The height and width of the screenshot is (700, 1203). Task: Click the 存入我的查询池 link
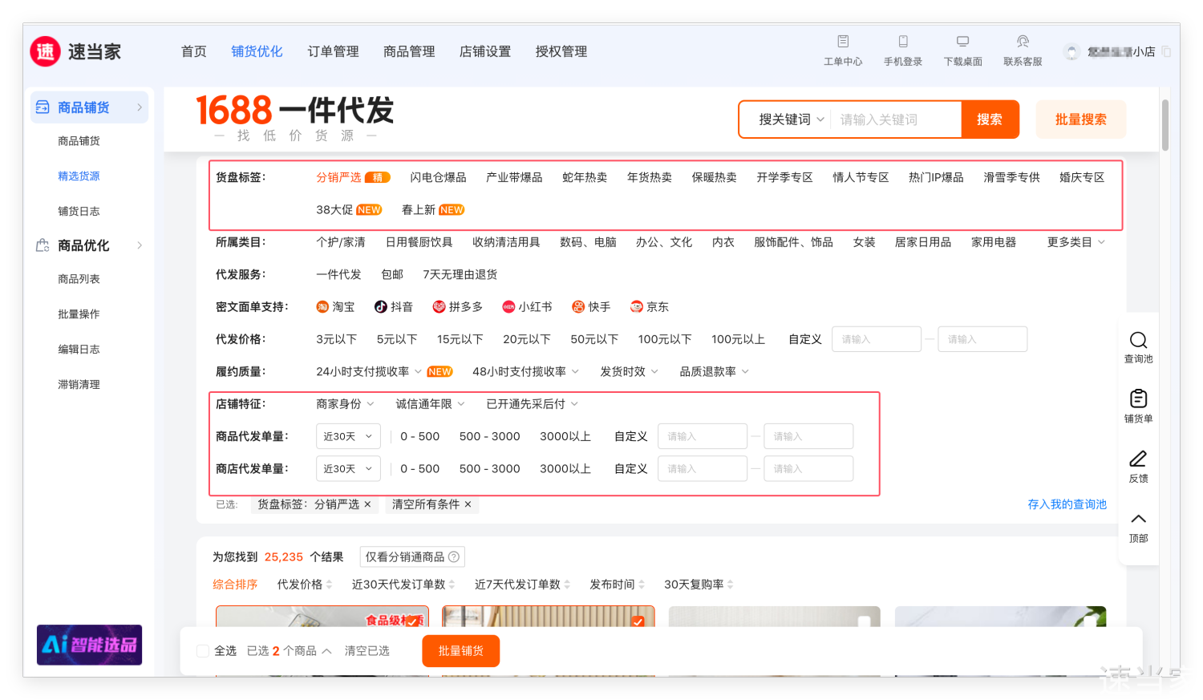[1067, 504]
